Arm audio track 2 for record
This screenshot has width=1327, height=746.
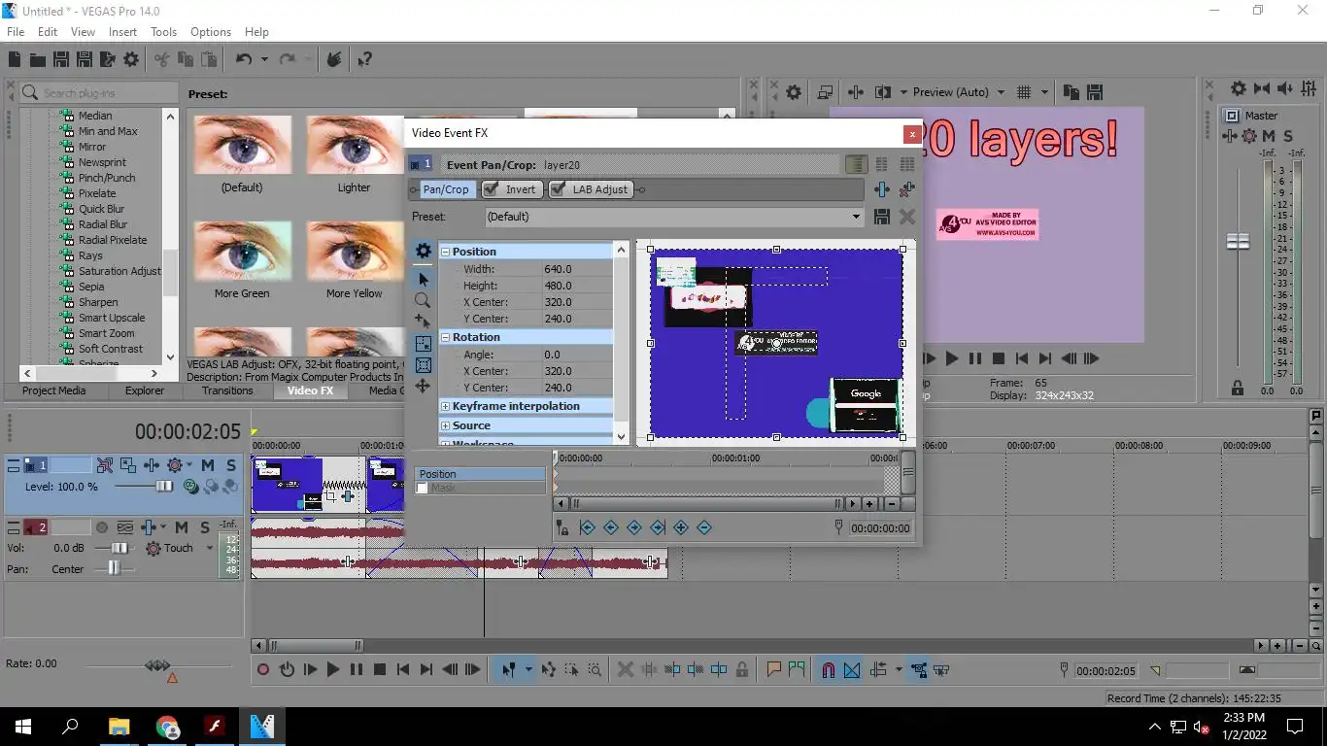pos(102,527)
